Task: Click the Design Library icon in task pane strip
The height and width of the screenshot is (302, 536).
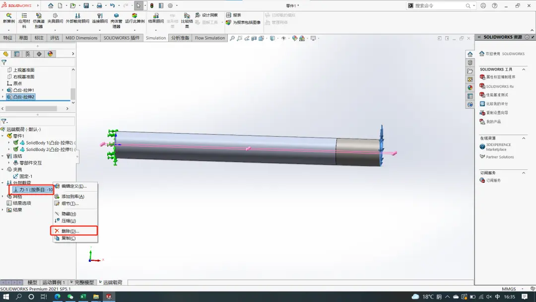Action: 470,63
